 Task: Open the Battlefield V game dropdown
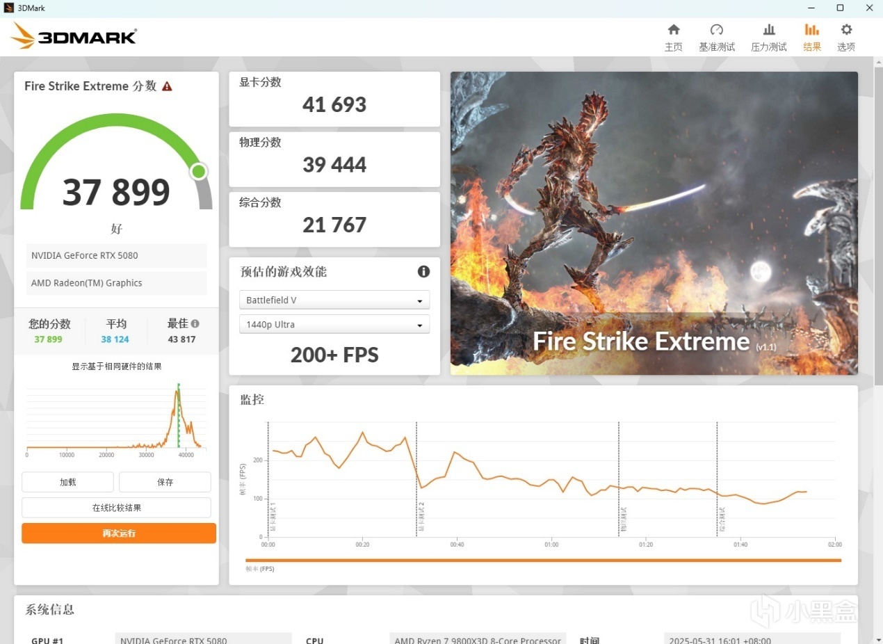(334, 300)
